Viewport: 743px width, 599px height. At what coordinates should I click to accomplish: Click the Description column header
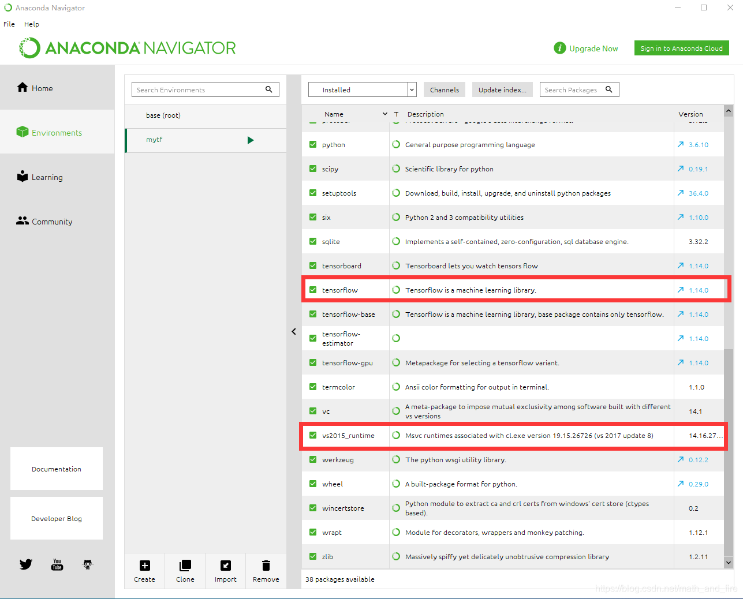425,114
